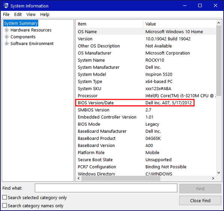Click the value Legacy
Viewport: 224px width, 211px height.
[x=152, y=124]
